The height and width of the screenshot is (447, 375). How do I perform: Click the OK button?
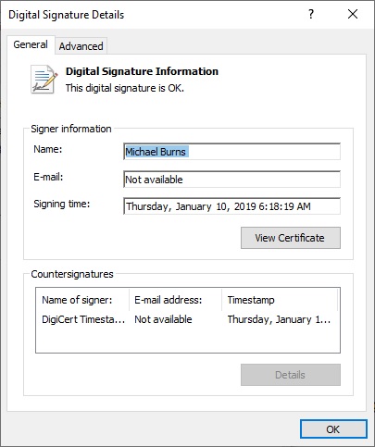333,429
